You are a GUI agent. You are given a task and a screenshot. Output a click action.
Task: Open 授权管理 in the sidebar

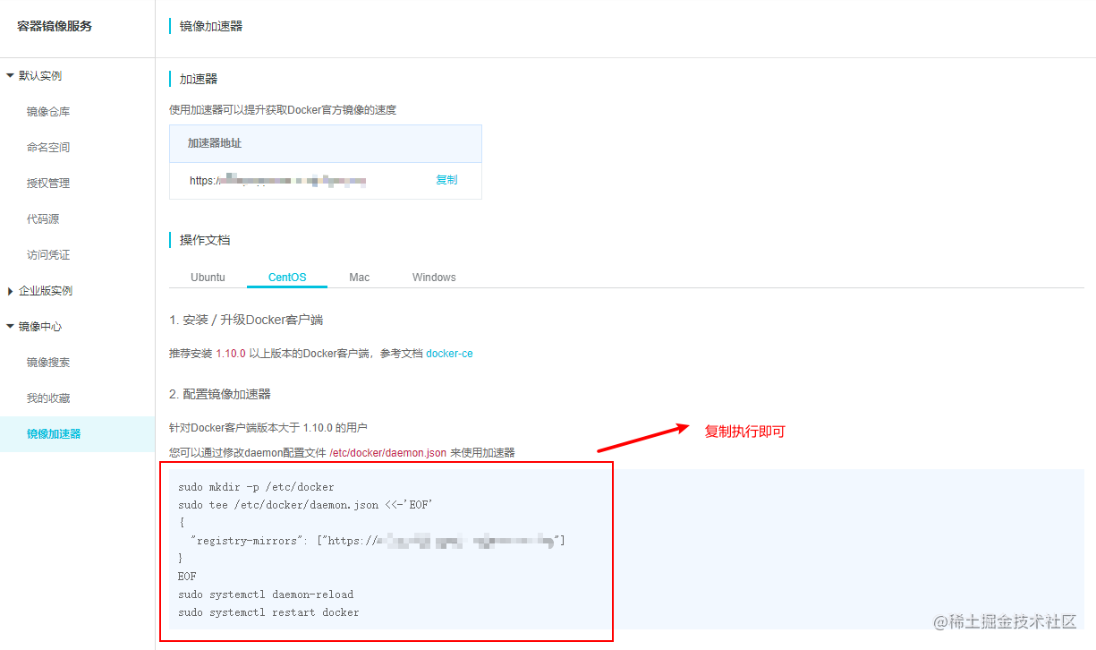pos(48,184)
